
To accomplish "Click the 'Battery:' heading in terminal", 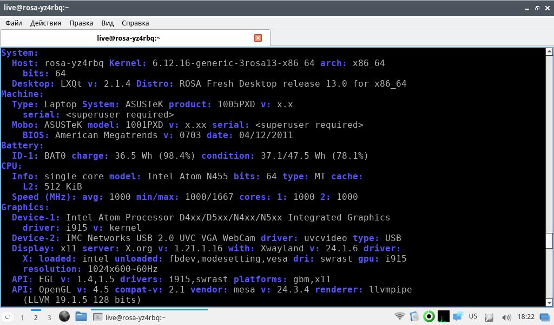I will coord(22,145).
